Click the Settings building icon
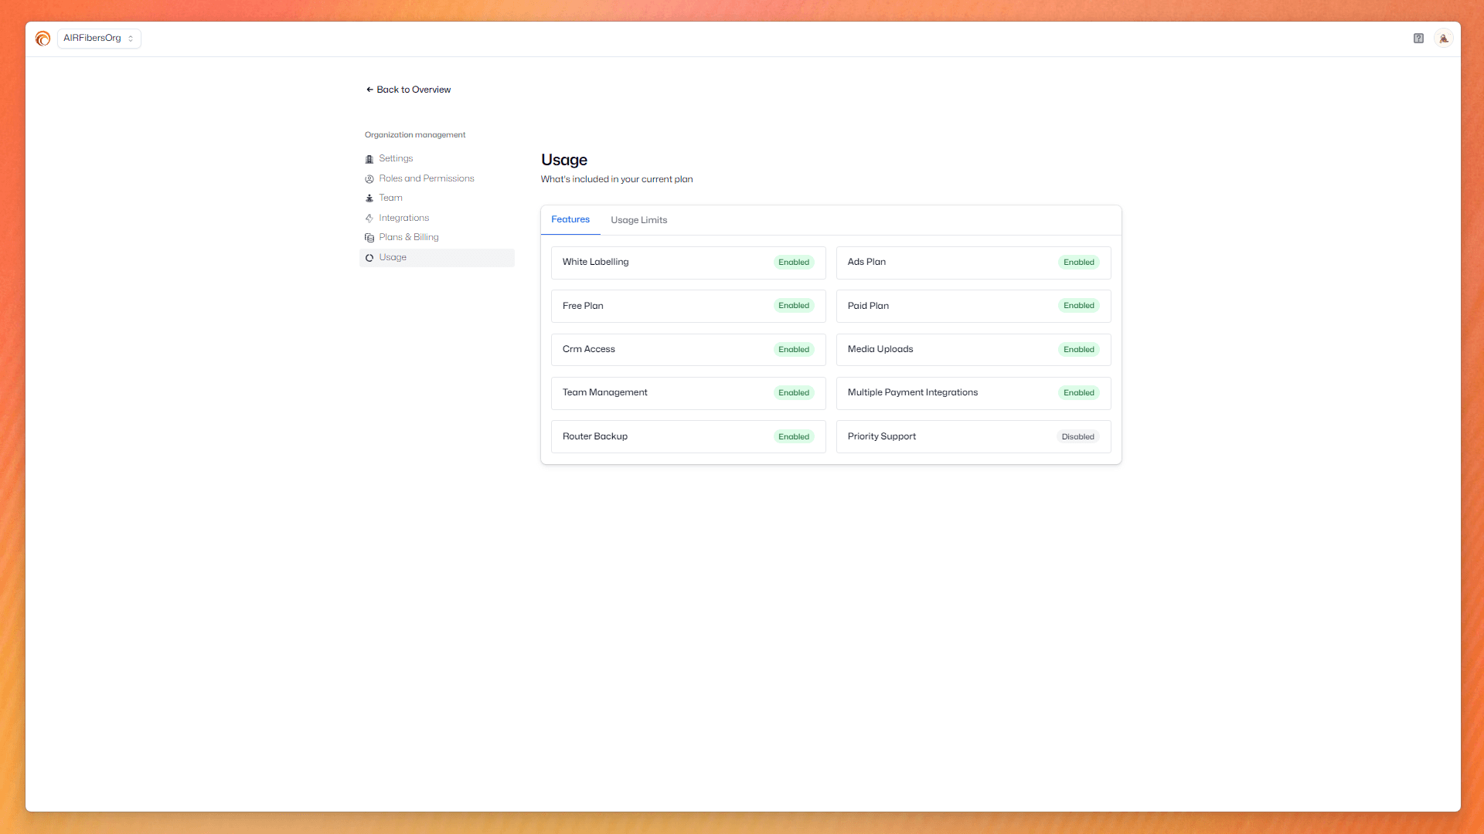Image resolution: width=1484 pixels, height=834 pixels. coord(369,159)
